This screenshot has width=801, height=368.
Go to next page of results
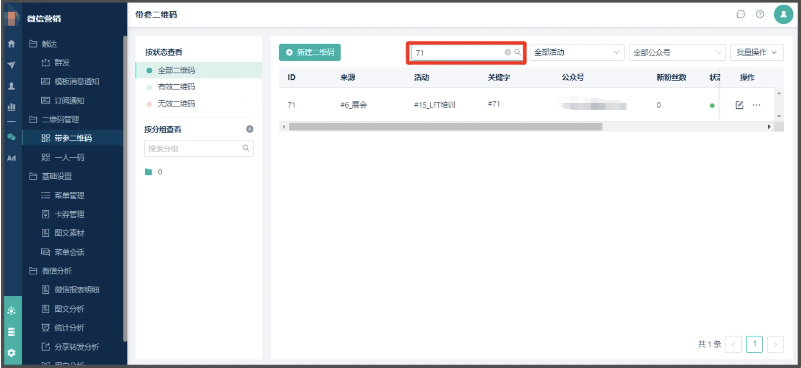coord(776,344)
